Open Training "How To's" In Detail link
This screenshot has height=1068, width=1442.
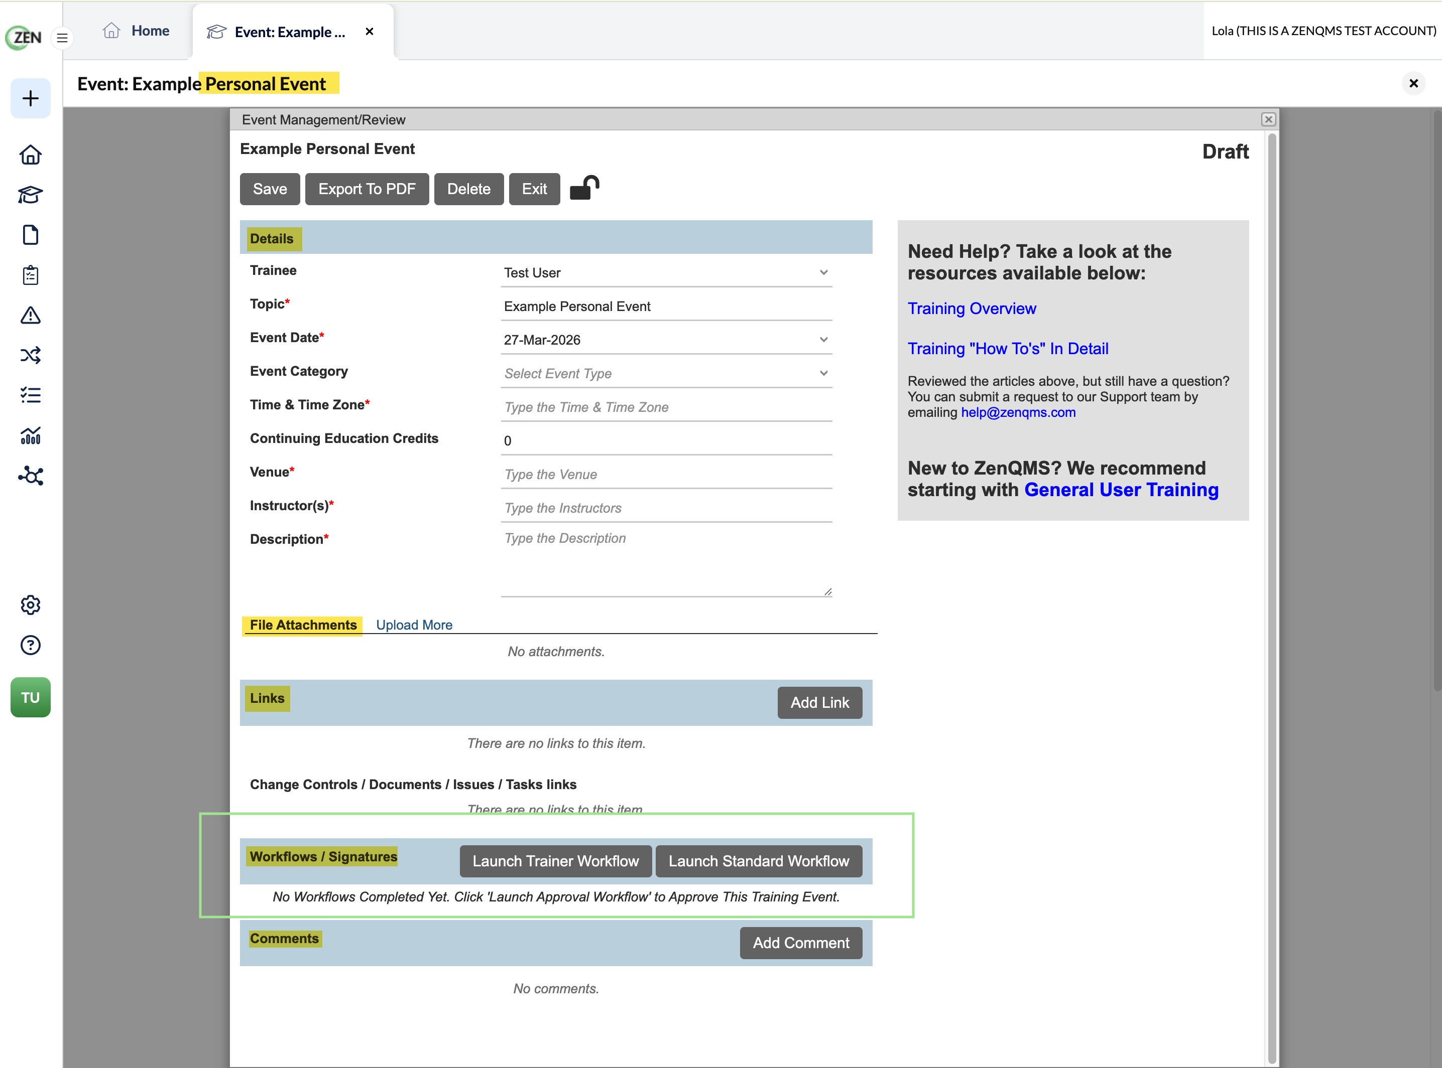1008,349
